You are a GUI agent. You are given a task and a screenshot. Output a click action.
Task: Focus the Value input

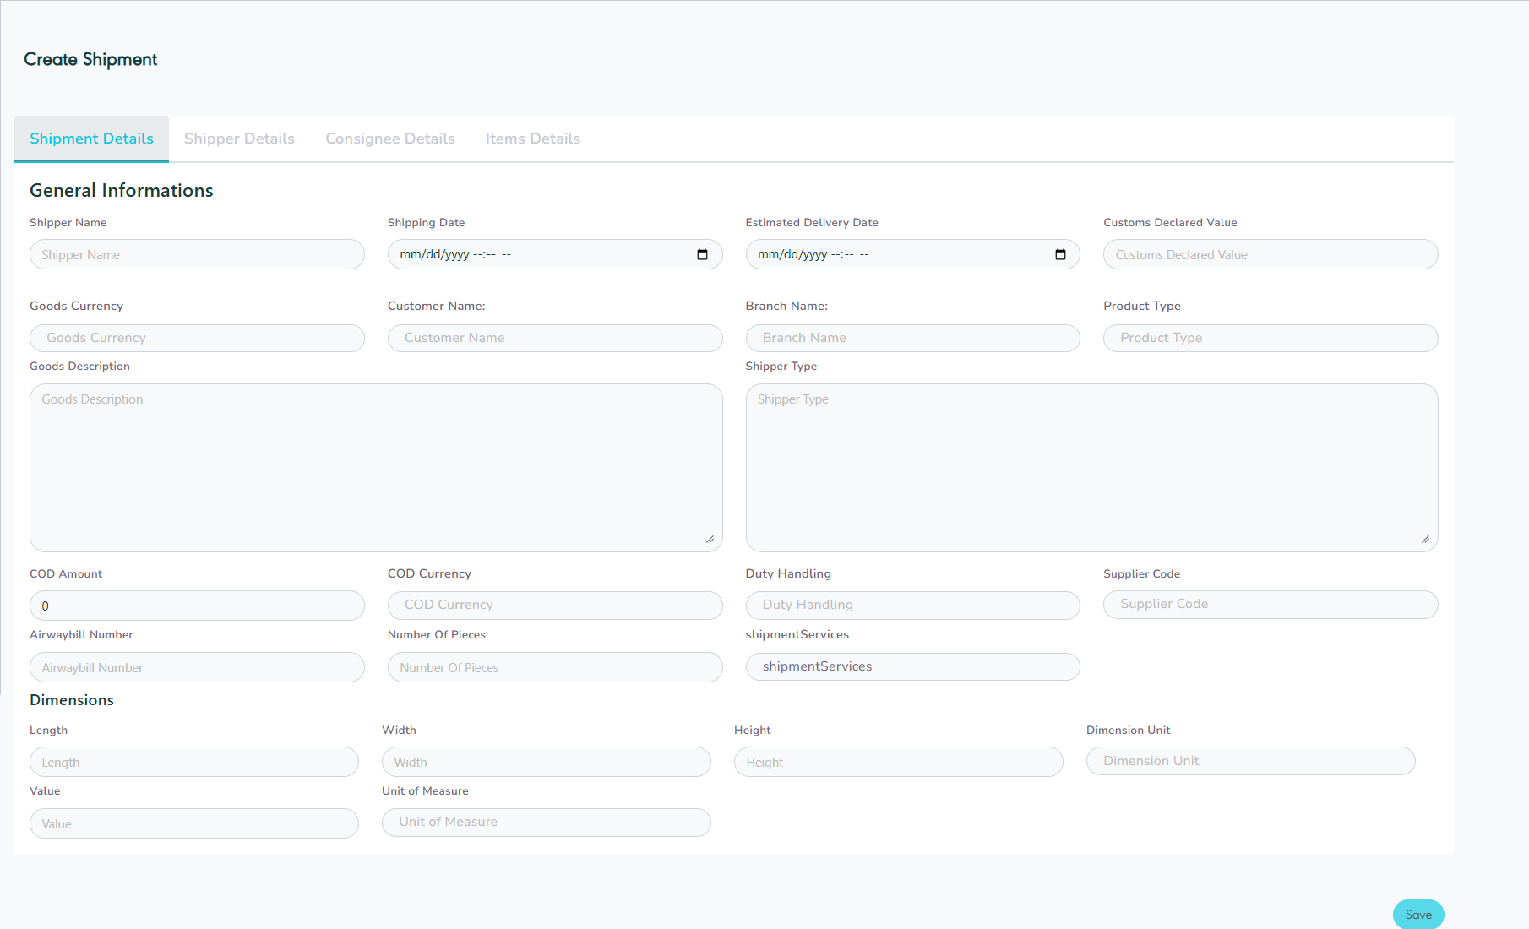tap(194, 823)
